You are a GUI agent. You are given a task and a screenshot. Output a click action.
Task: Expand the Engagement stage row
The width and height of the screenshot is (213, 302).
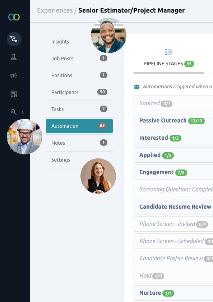tap(173, 172)
